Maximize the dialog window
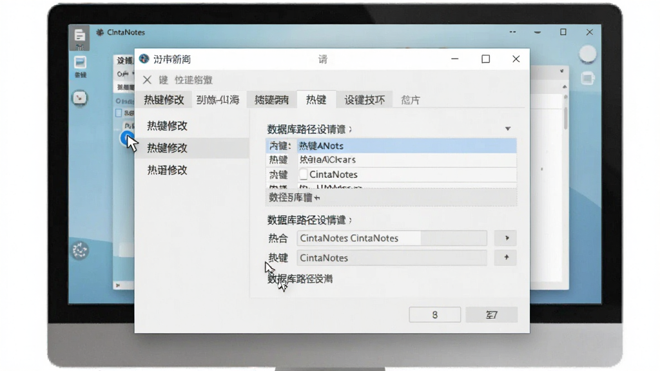 tap(486, 59)
